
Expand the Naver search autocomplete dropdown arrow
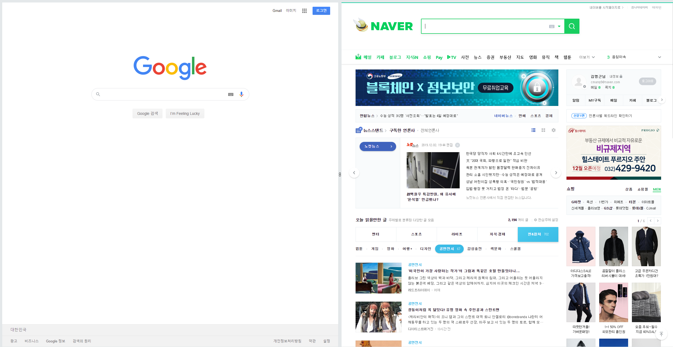pos(559,26)
